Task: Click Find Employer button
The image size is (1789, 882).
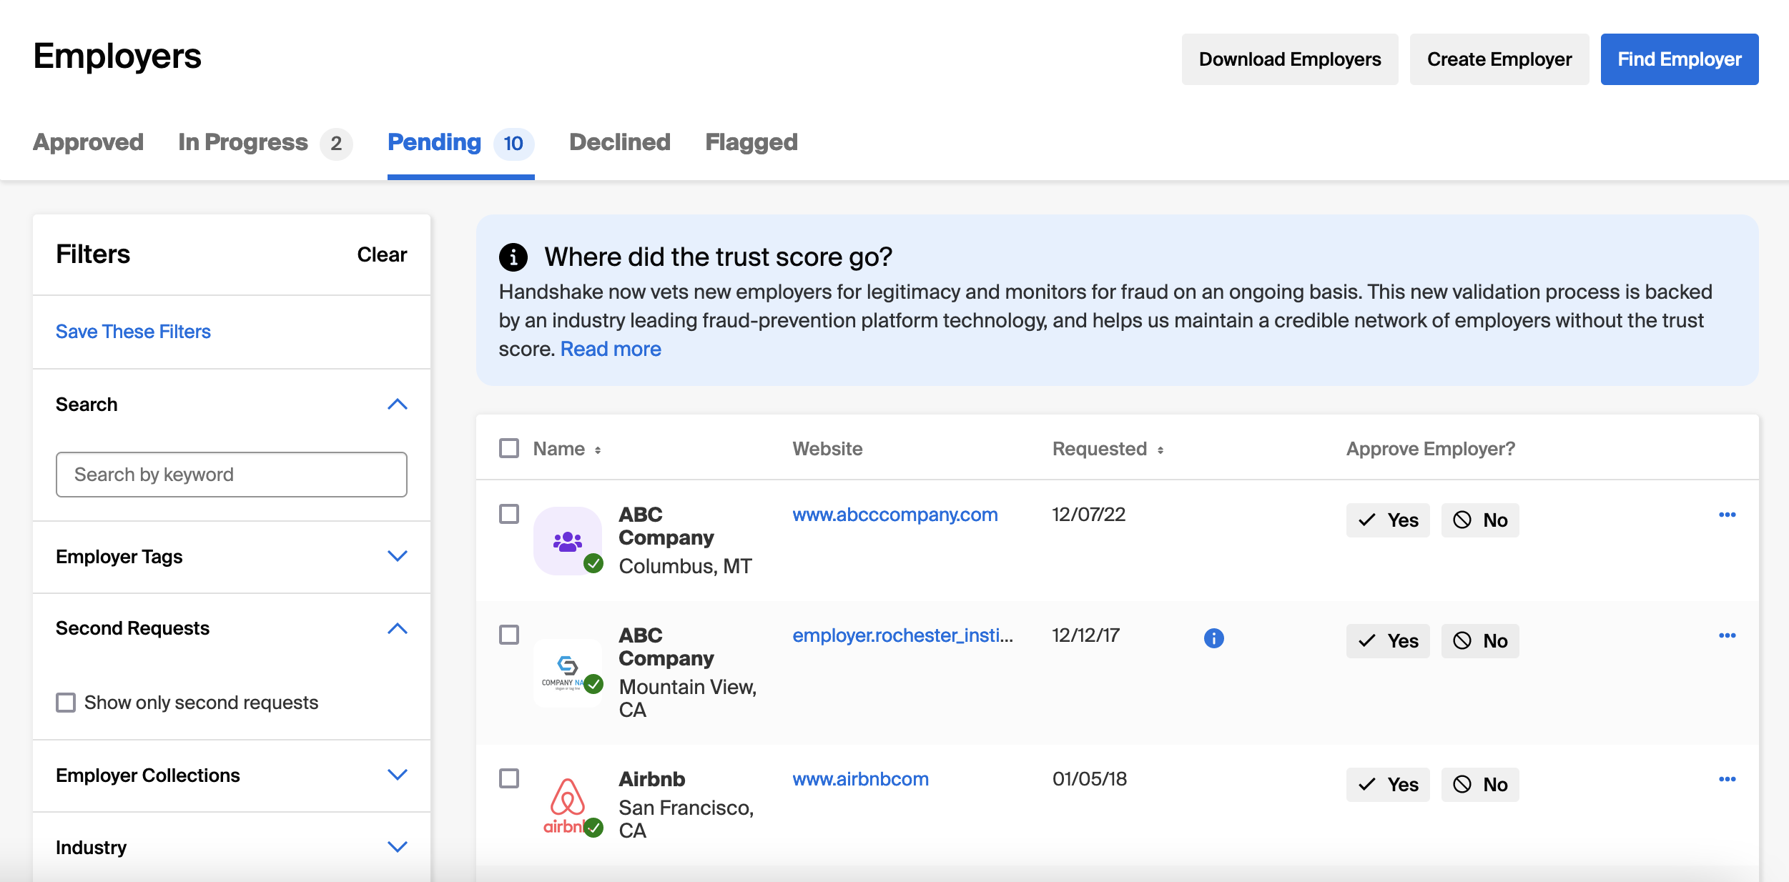Action: (x=1679, y=59)
